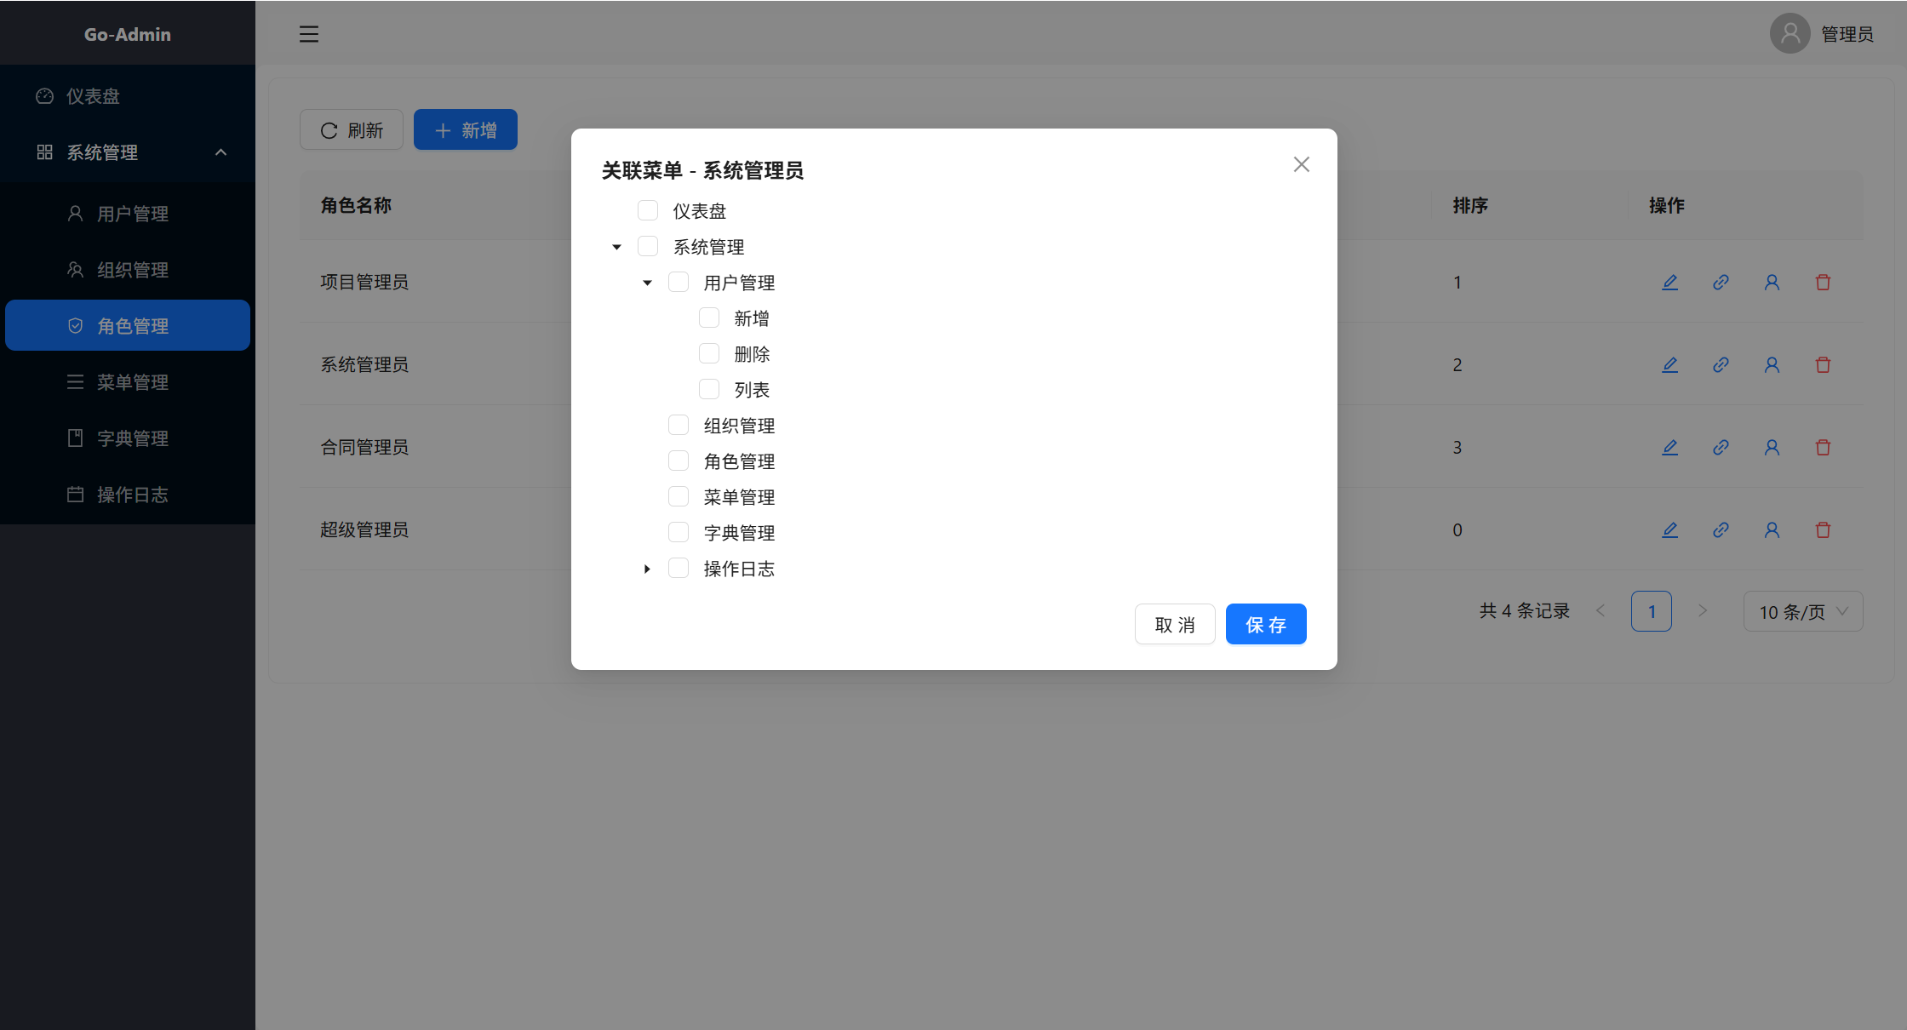Click red delete icon for 超级管理员 row
Screen dimensions: 1907x1030
pos(1823,530)
